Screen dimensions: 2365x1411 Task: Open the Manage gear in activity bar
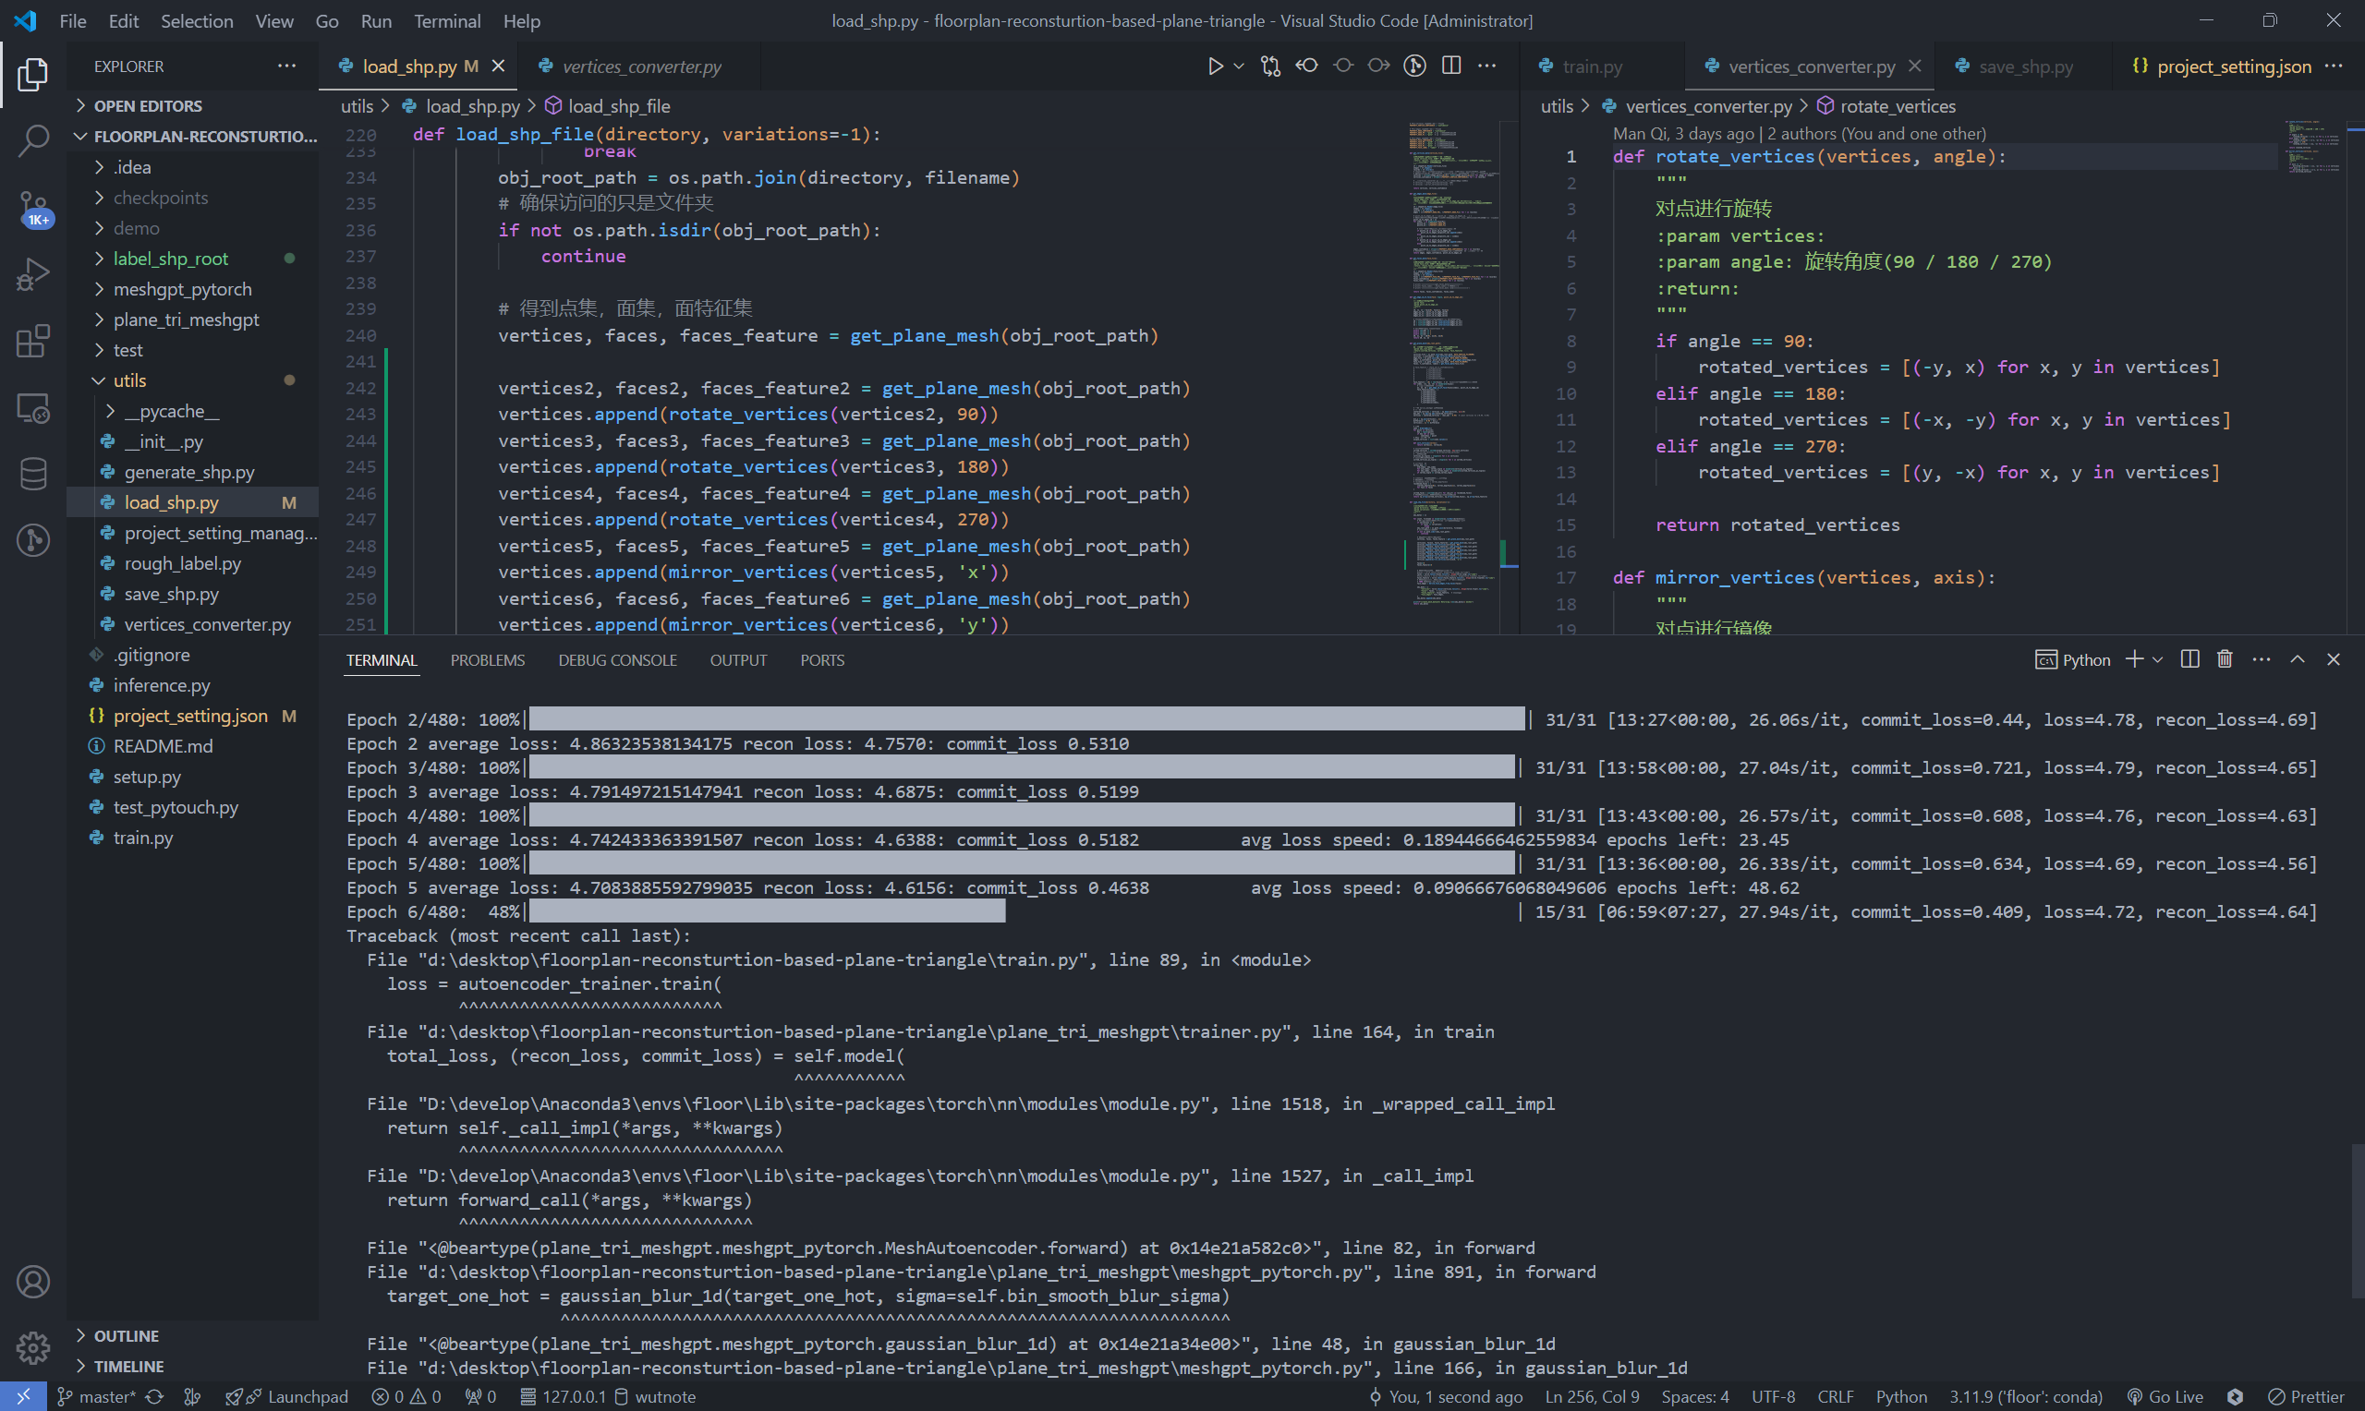coord(33,1347)
